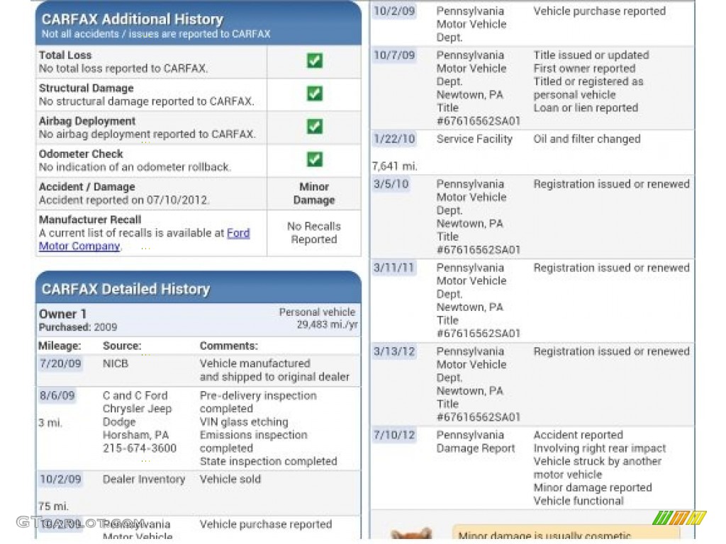This screenshot has width=726, height=544.
Task: Select 'Involving right rear impact' text
Action: 600,448
